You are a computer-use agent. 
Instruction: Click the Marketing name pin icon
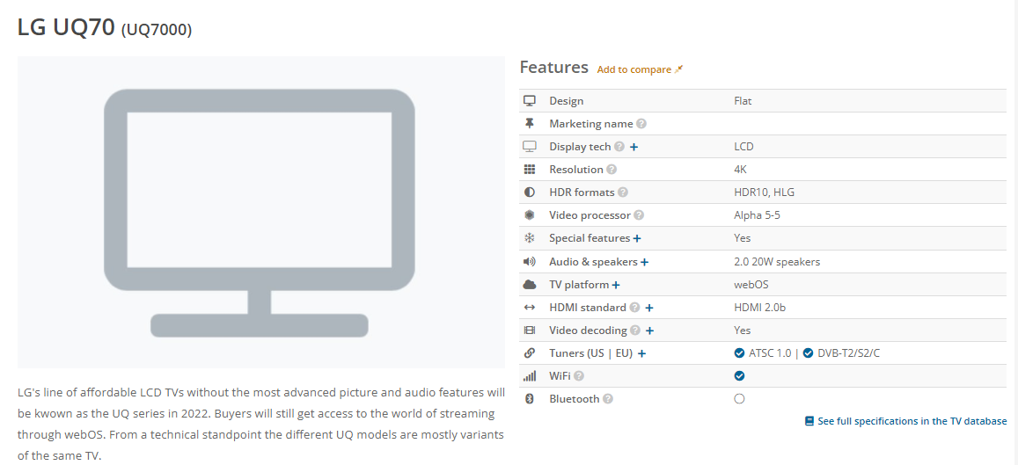(529, 123)
